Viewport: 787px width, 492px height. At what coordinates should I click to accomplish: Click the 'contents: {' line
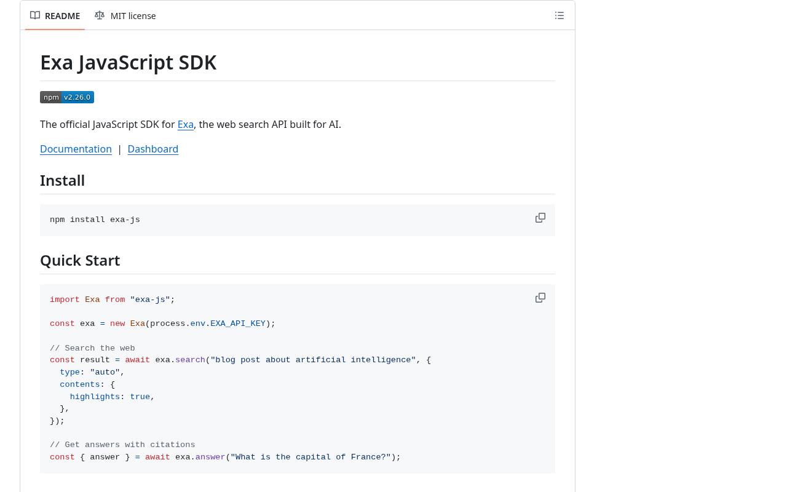tap(87, 384)
